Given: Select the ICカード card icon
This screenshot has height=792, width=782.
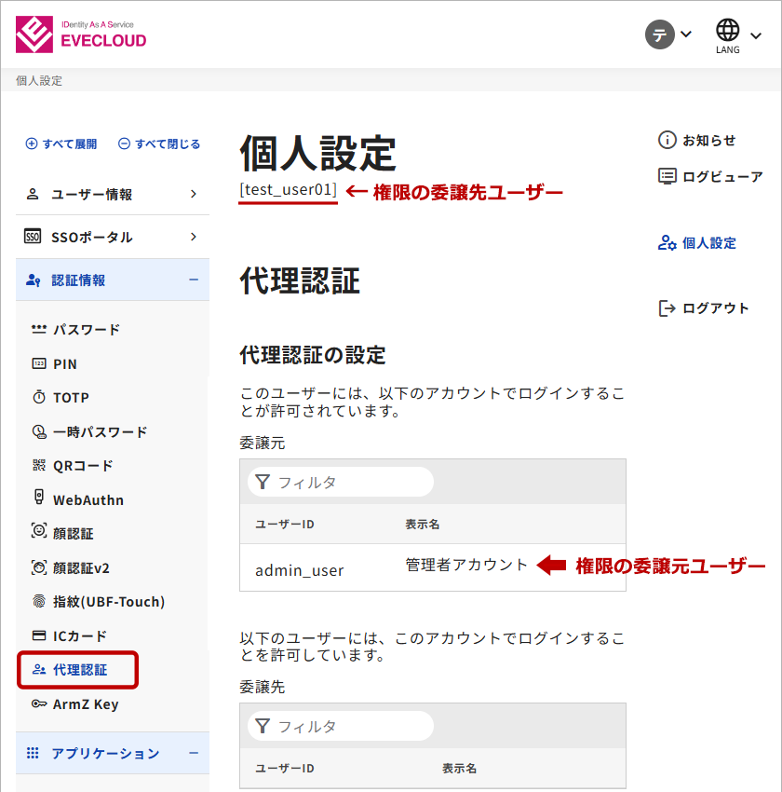Looking at the screenshot, I should (x=39, y=636).
